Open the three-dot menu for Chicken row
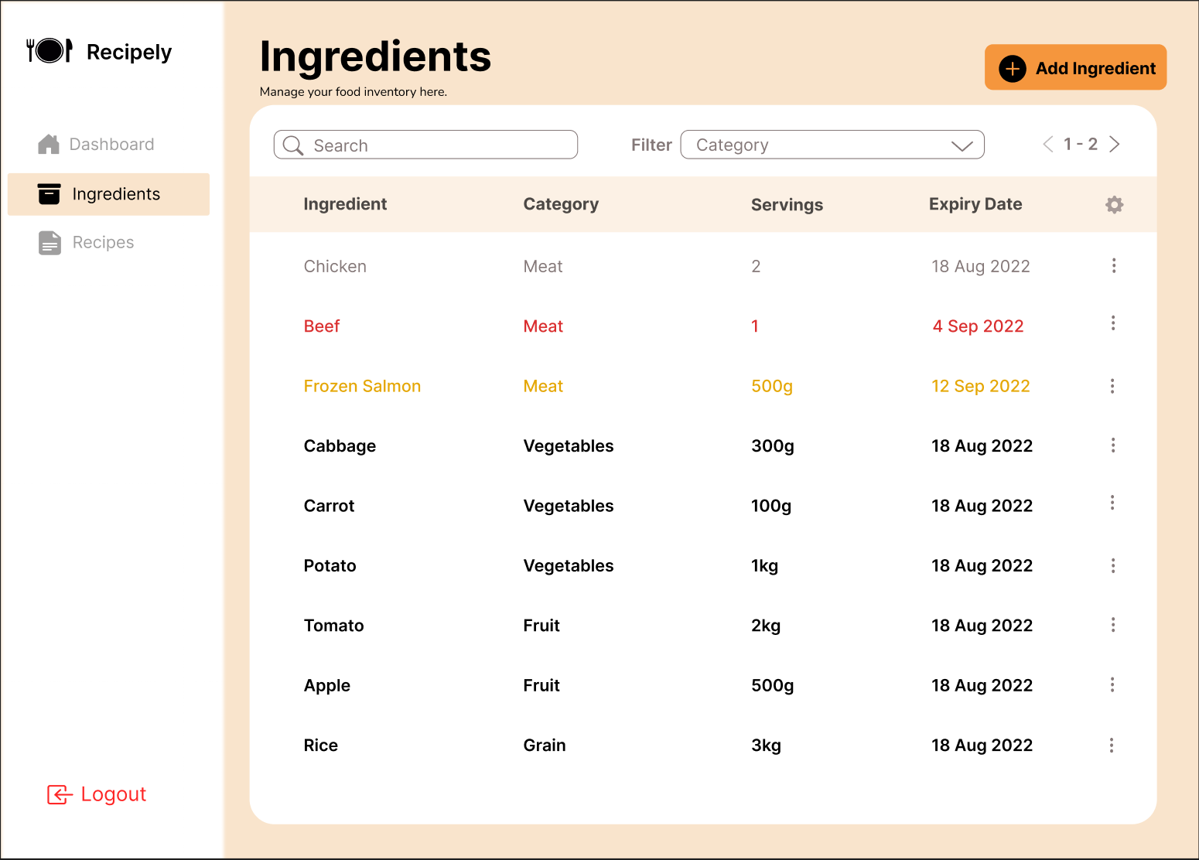The image size is (1199, 860). click(1114, 266)
